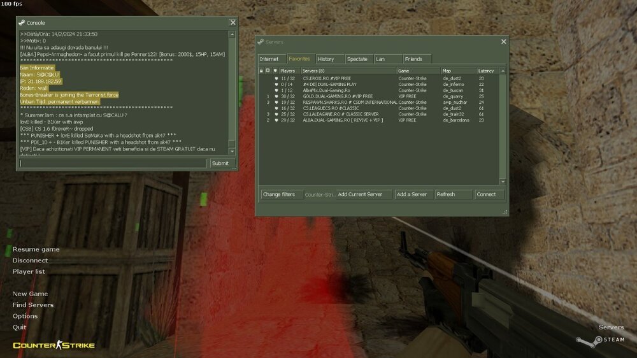Sort servers by Players column header
637x358 pixels.
coord(289,71)
